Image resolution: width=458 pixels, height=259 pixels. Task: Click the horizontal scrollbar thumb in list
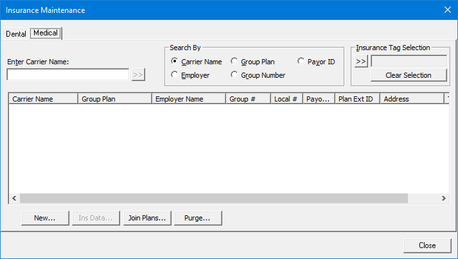(x=212, y=199)
